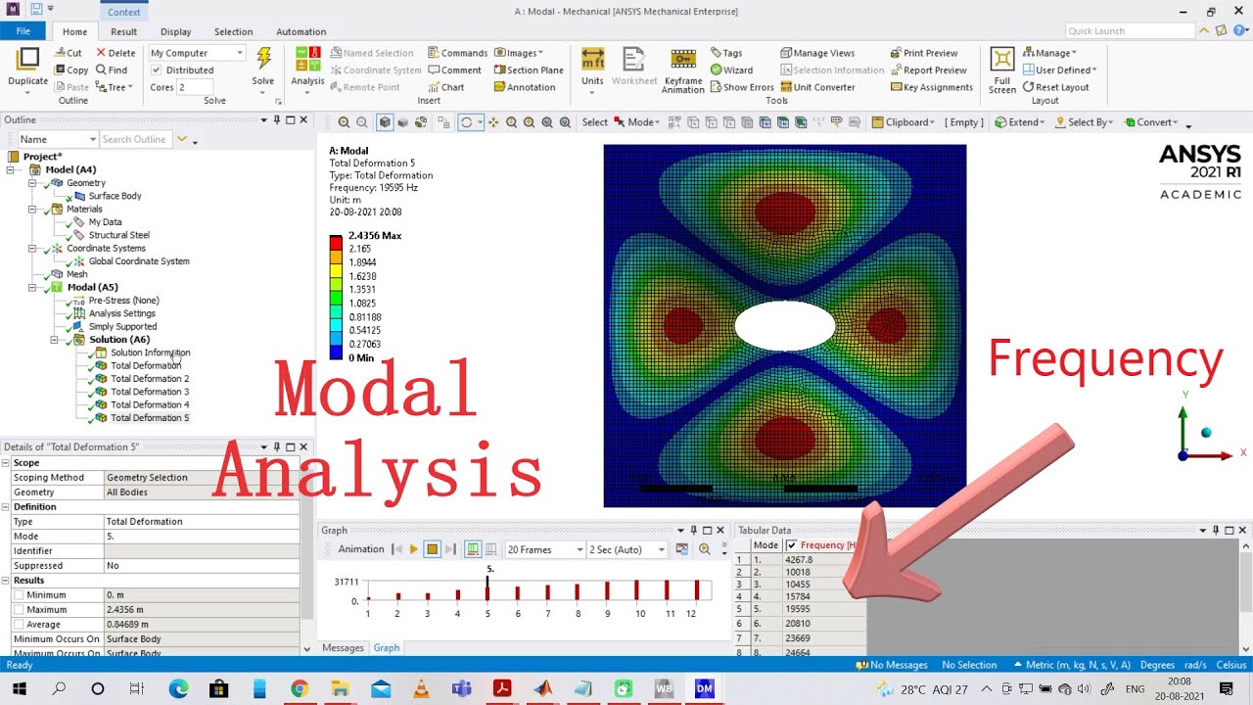Toggle the Minimum result checkbox

pos(20,594)
